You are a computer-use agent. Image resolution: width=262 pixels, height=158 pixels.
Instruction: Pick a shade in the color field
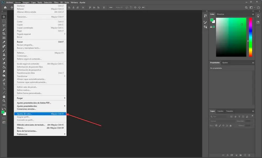point(231,37)
